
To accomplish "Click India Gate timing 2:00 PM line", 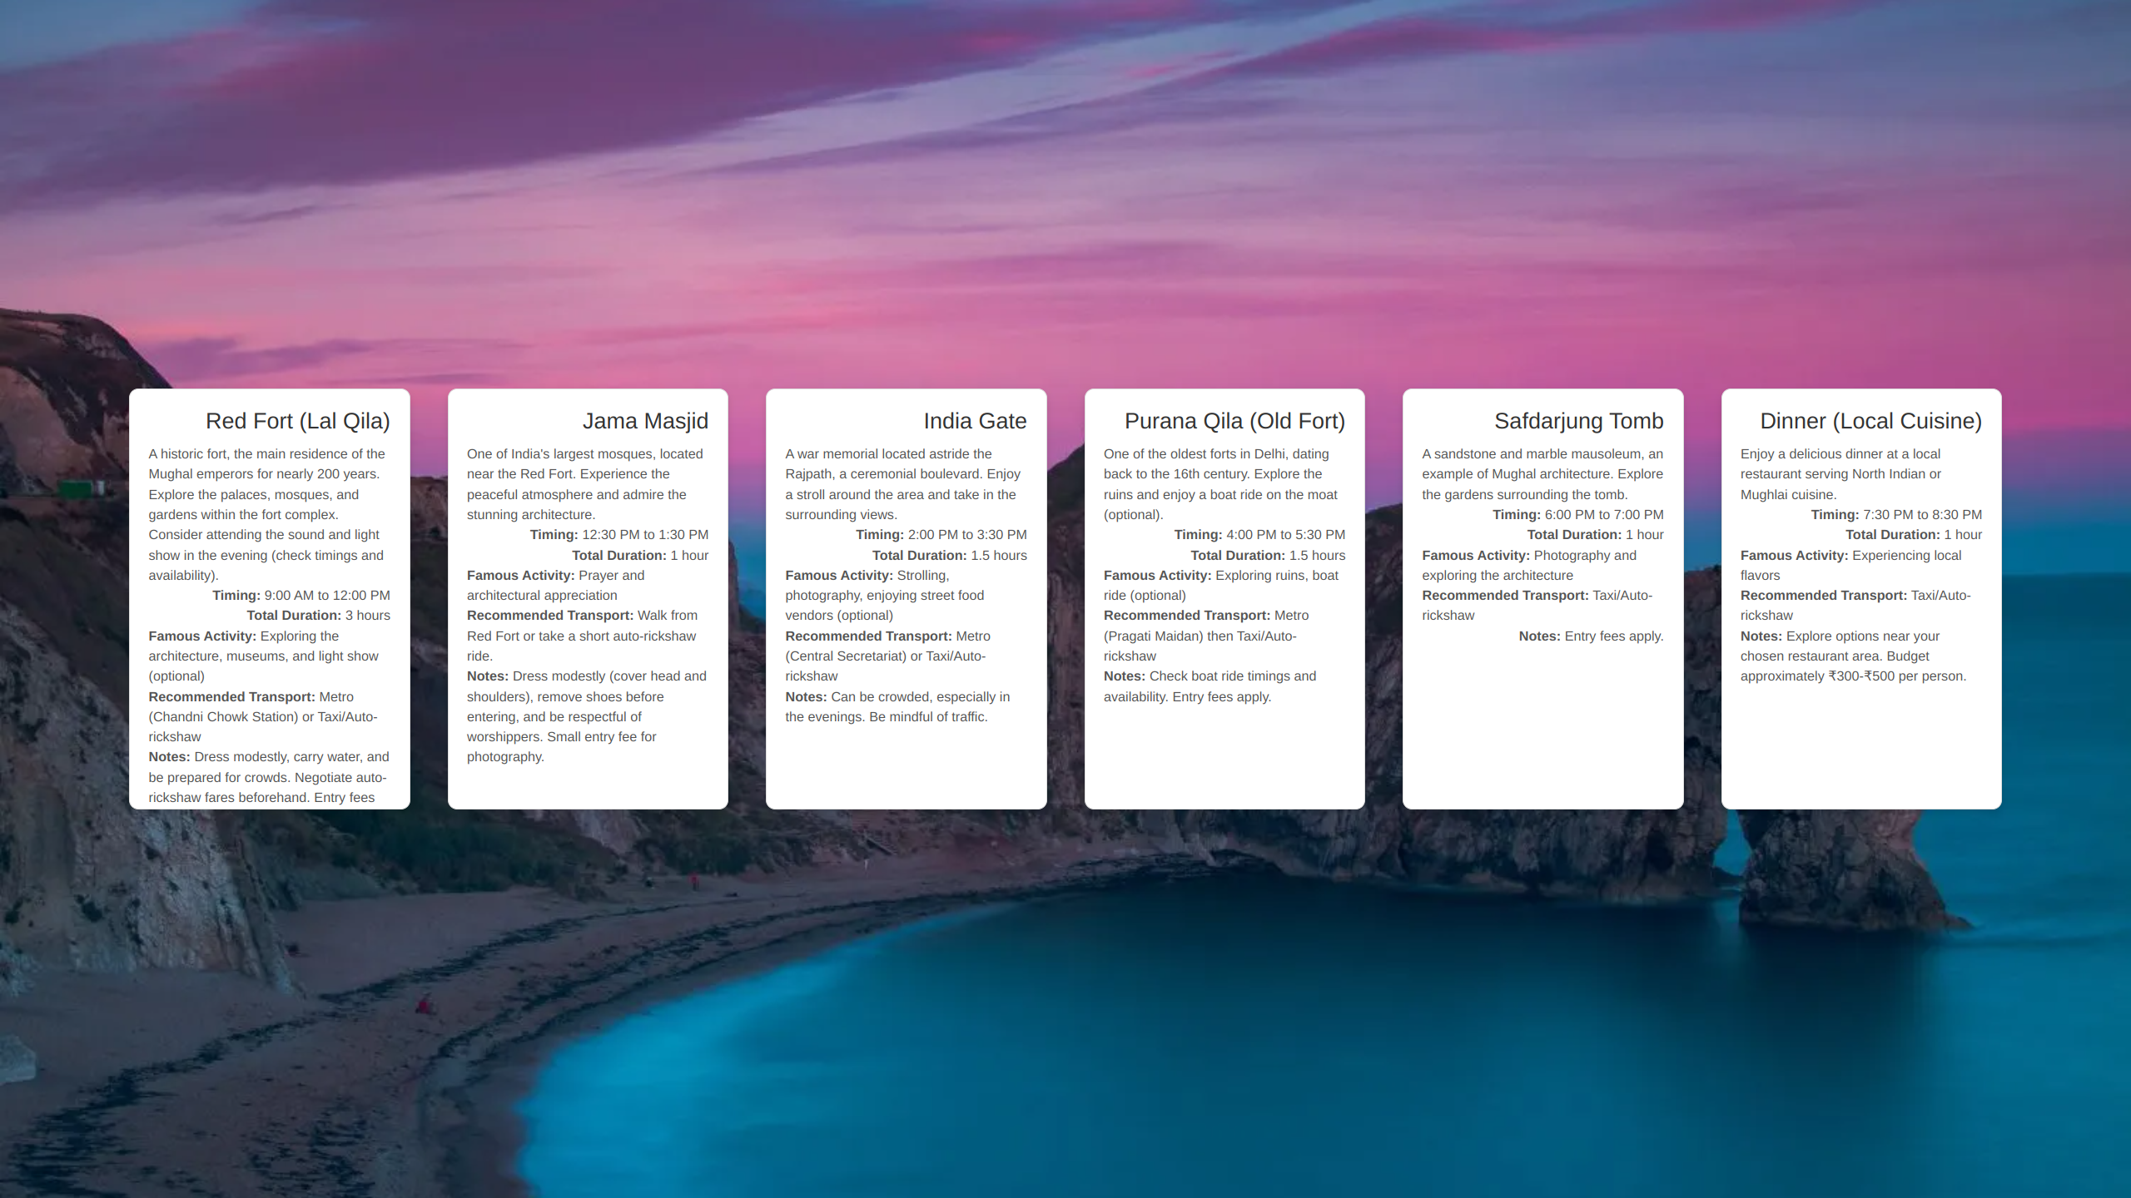I will [941, 534].
